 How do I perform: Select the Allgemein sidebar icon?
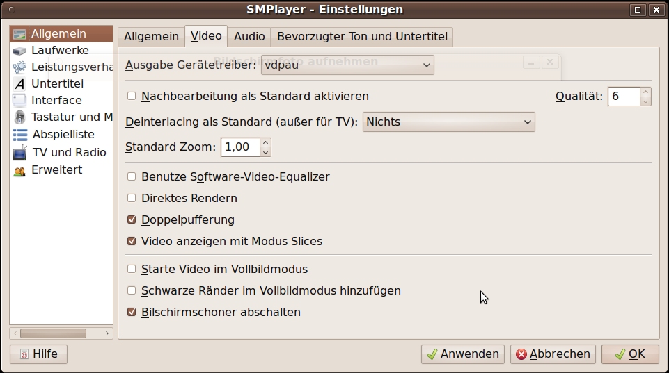pyautogui.click(x=19, y=33)
